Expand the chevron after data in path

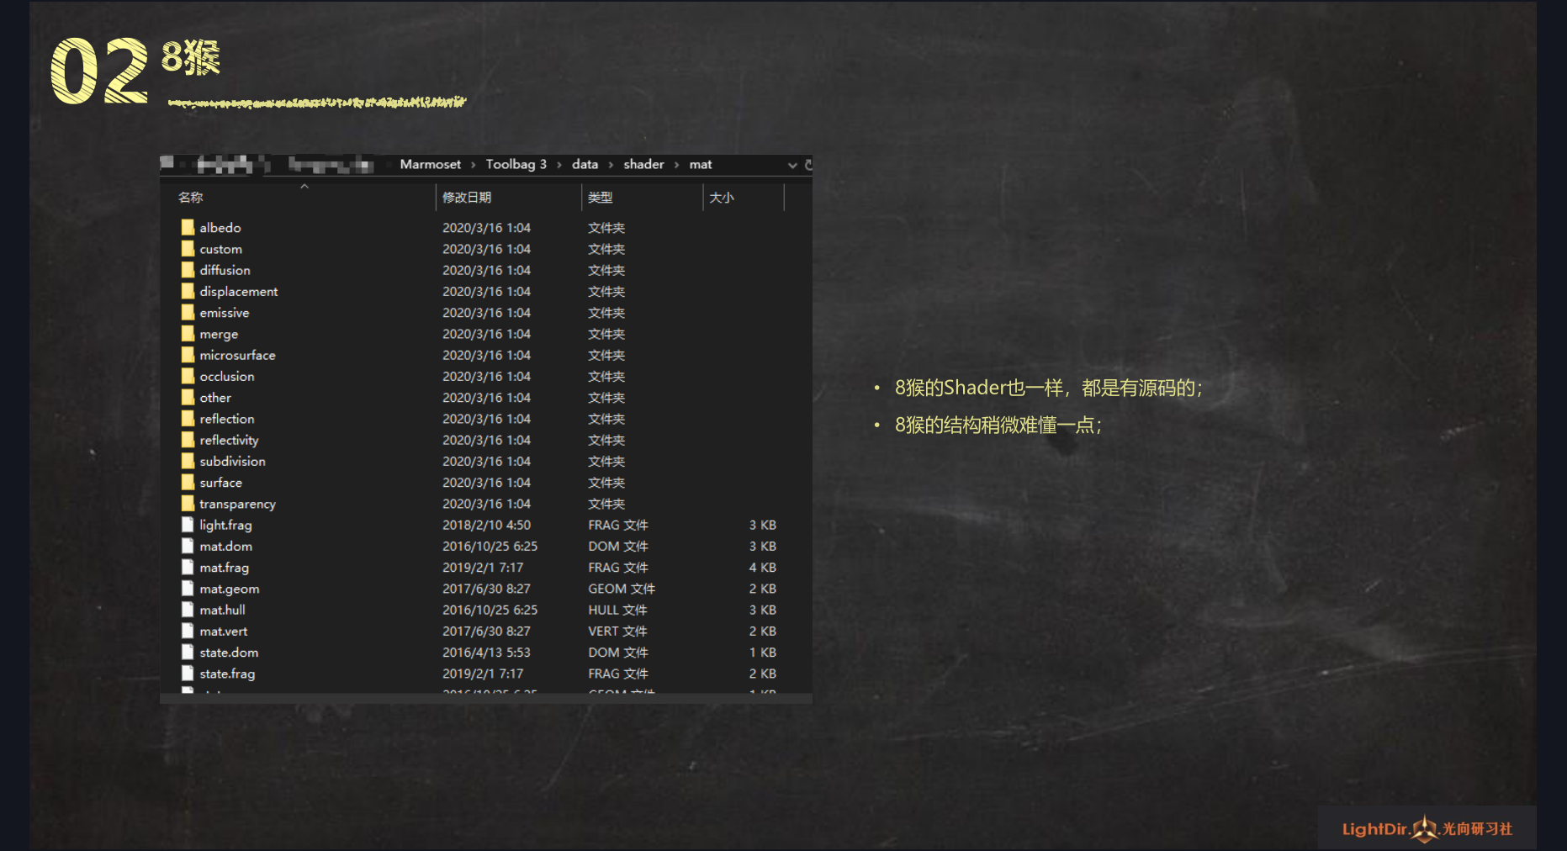tap(611, 165)
